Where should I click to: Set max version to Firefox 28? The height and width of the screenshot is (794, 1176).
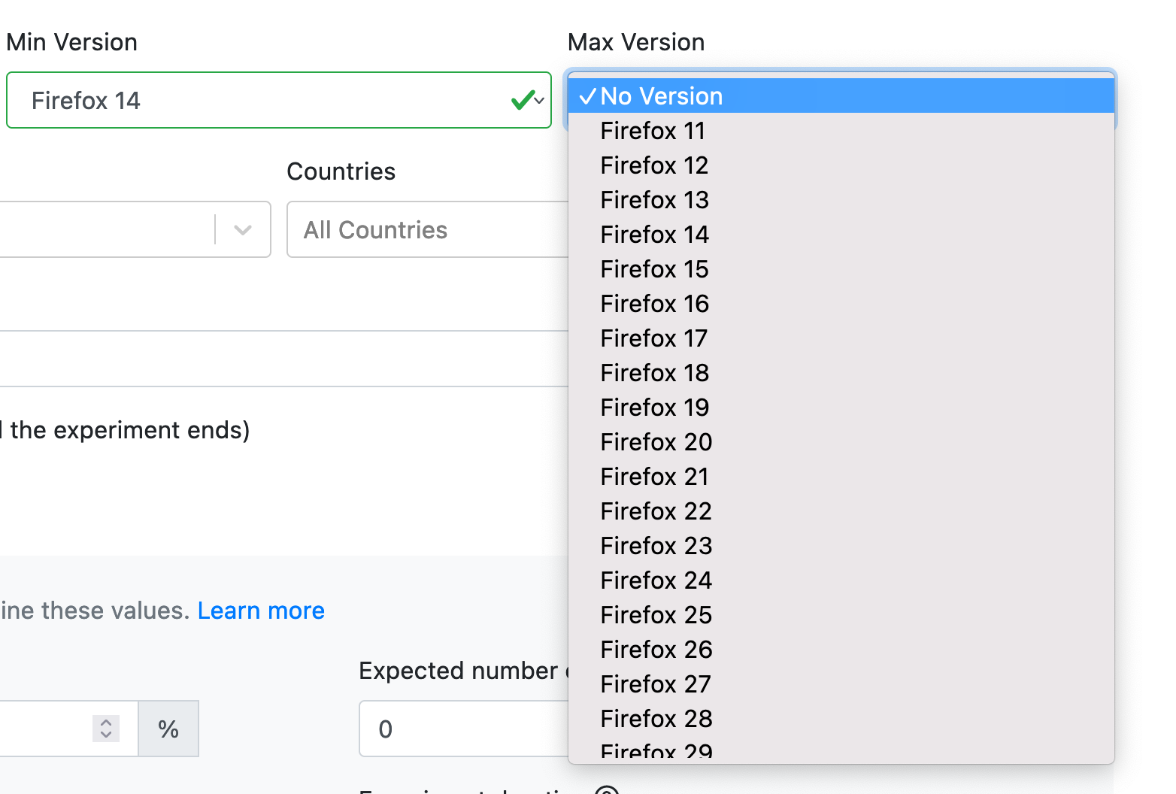tap(841, 719)
